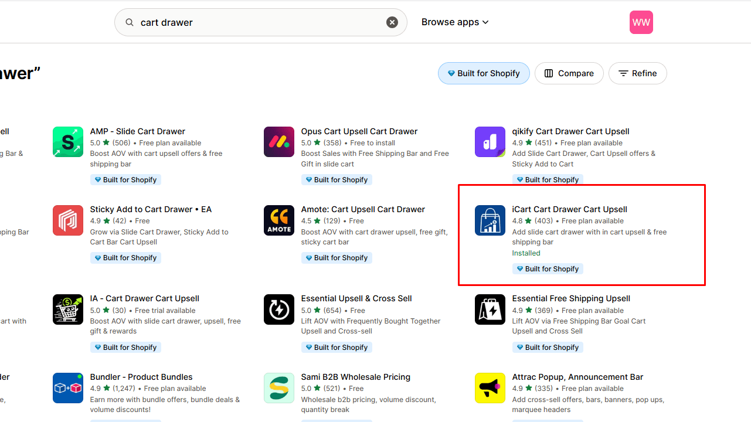Click Built for Shopify badge under iCart
This screenshot has width=751, height=422.
548,269
